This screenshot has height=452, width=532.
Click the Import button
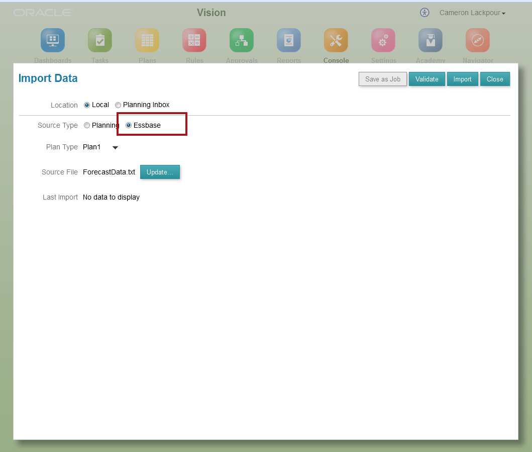463,79
